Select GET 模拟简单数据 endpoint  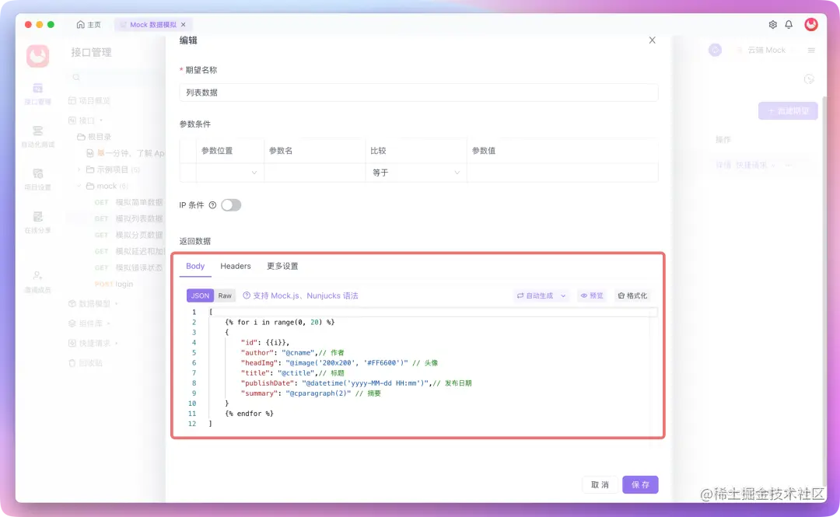tap(128, 202)
